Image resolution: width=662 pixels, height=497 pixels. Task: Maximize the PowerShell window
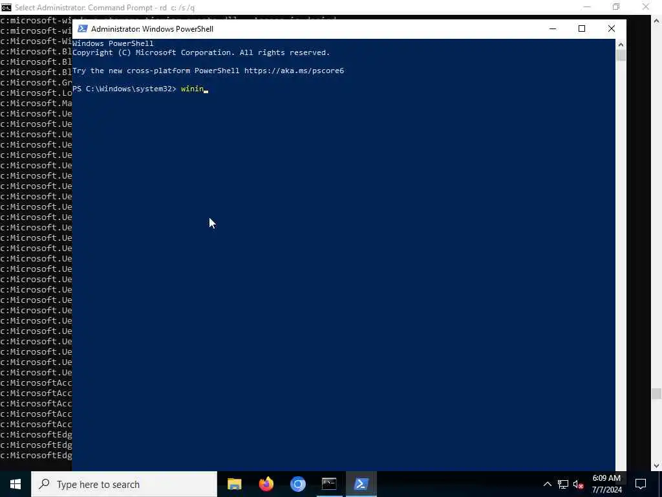click(582, 28)
